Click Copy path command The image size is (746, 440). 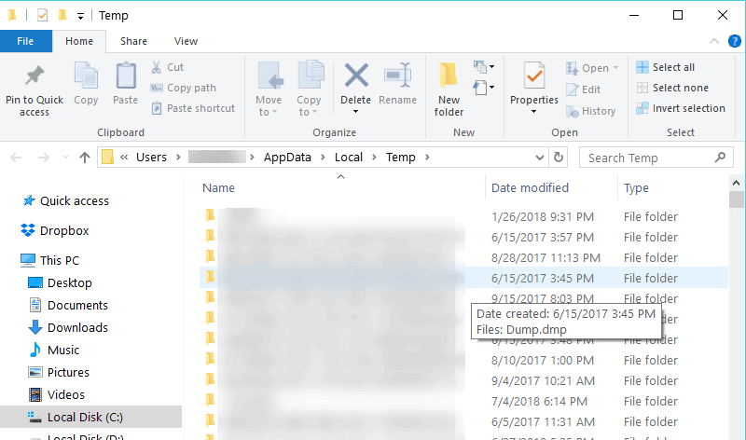[183, 88]
